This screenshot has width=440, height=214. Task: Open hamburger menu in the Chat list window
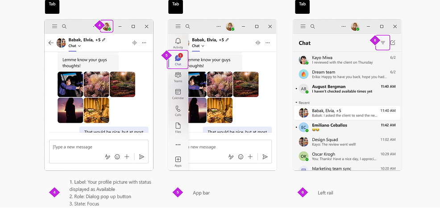(x=303, y=26)
